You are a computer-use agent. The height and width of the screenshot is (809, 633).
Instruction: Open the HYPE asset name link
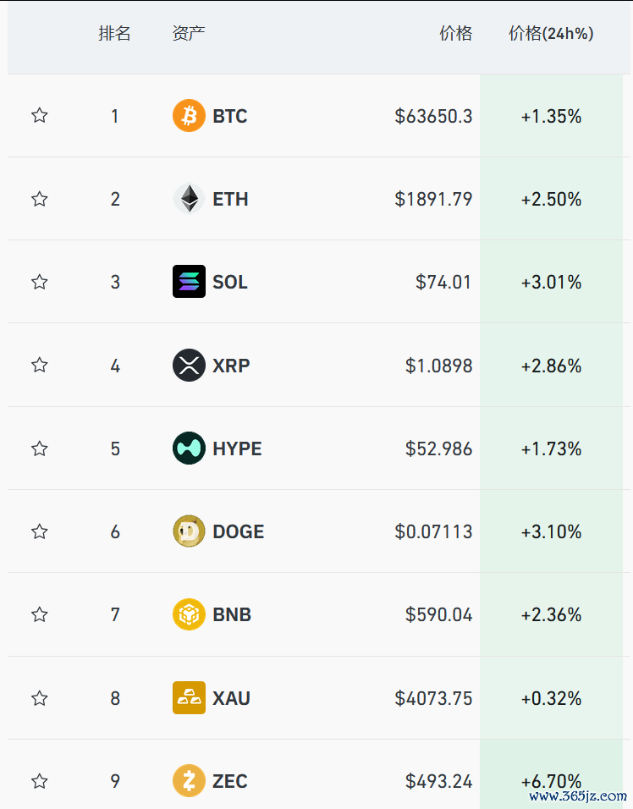(237, 449)
